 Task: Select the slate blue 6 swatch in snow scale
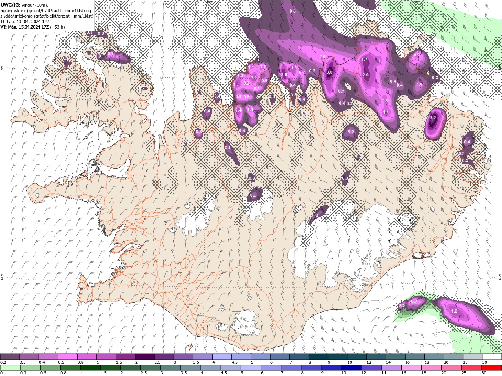280,357
